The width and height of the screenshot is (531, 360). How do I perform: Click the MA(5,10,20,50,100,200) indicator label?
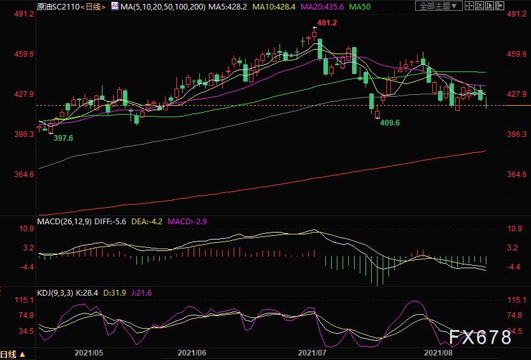pos(163,6)
